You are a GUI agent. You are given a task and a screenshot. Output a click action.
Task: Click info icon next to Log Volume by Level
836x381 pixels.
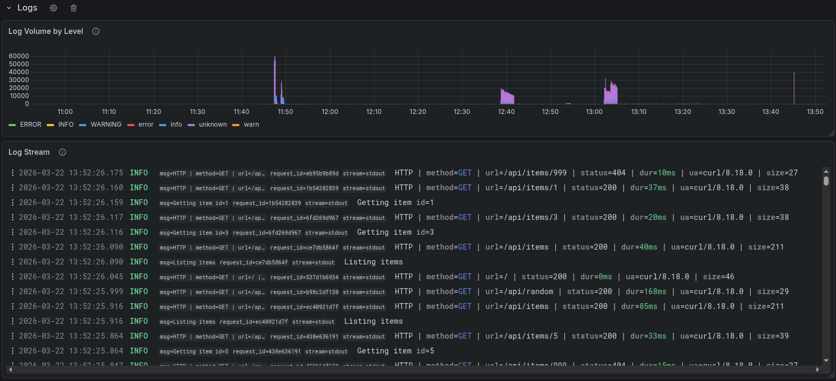[x=96, y=31]
